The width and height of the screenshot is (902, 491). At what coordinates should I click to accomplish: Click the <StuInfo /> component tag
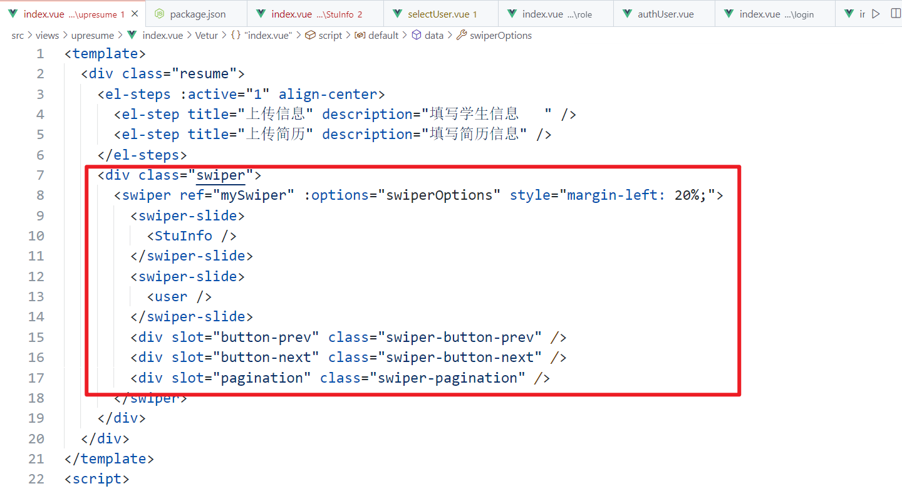click(192, 236)
